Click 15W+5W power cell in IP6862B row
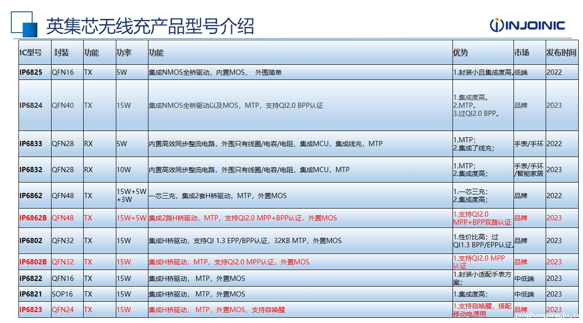This screenshot has height=323, width=583. coord(131,218)
